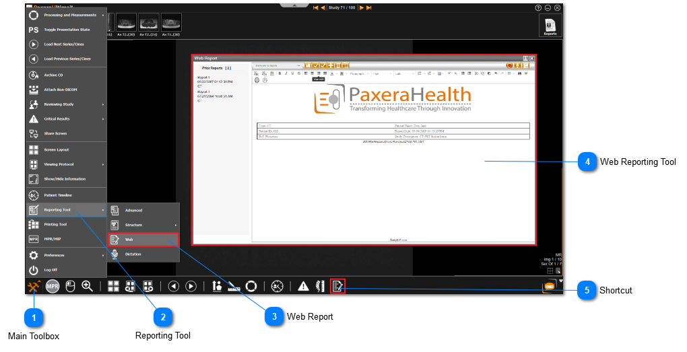687x352 pixels.
Task: Expand the Critical Results submenu
Action: tap(66, 119)
